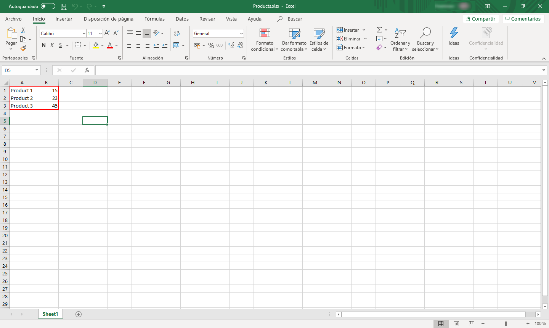Click the Sheet1 tab
Viewport: 549px width, 328px height.
50,314
